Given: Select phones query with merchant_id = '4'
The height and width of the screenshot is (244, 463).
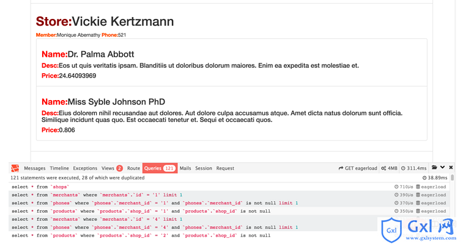Looking at the screenshot, I should pos(229,227).
